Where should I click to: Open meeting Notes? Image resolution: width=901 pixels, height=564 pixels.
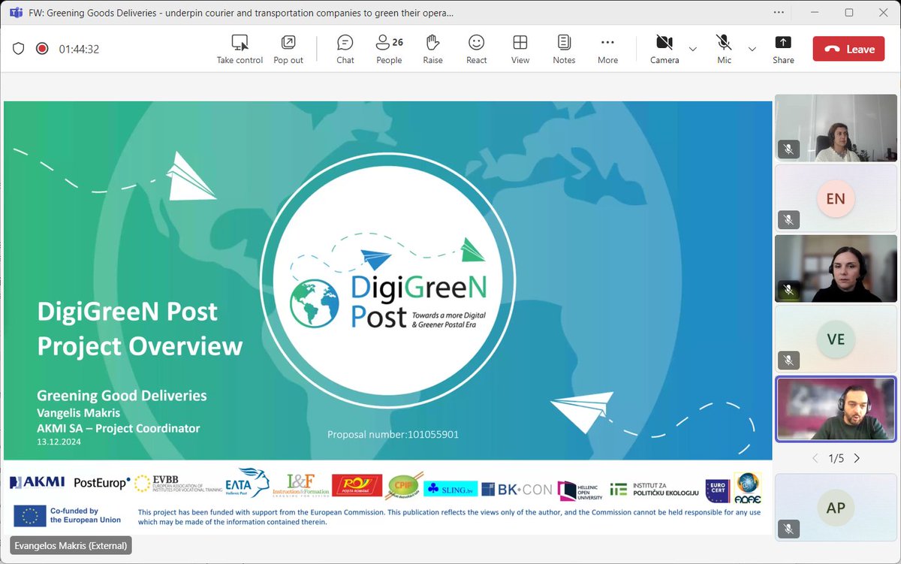(564, 50)
